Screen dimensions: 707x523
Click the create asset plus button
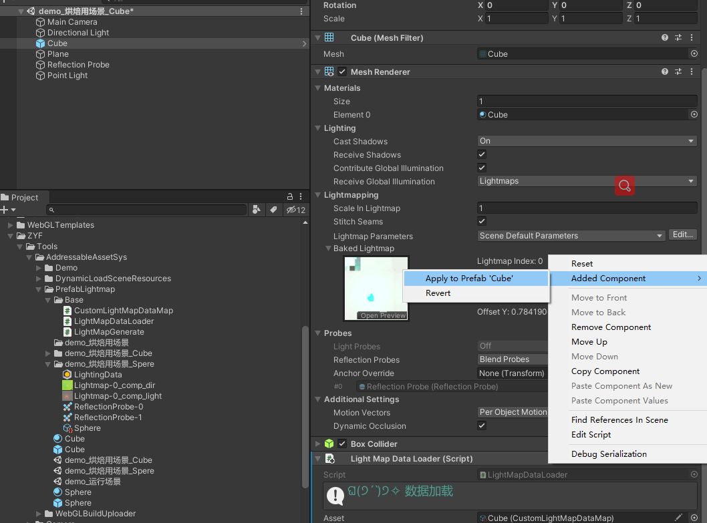[x=7, y=210]
